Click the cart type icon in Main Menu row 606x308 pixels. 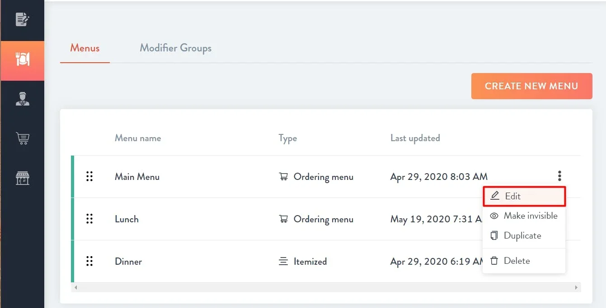tap(283, 177)
